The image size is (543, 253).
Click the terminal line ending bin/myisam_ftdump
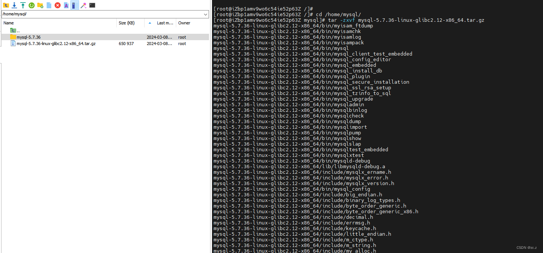(293, 26)
